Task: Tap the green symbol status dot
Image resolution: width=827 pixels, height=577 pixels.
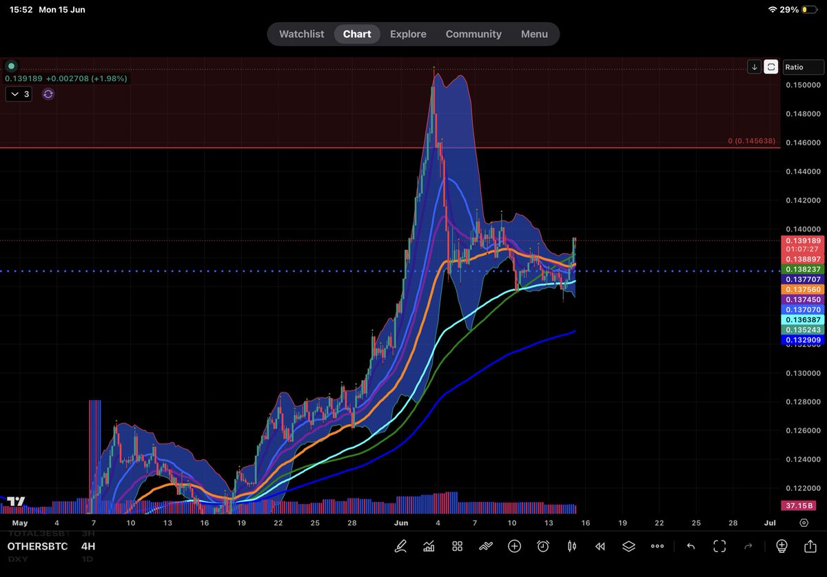Action: pos(11,67)
